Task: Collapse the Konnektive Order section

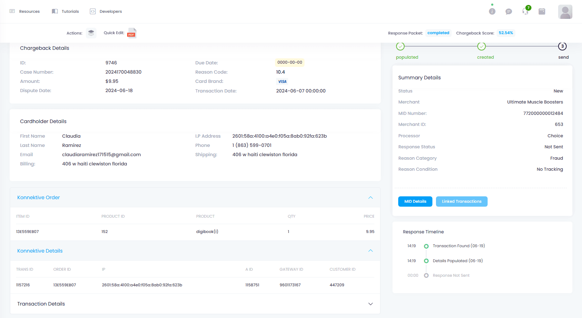Action: (x=370, y=197)
